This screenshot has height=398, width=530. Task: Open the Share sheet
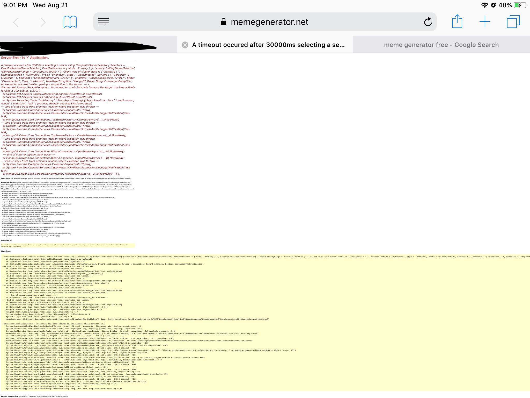click(x=458, y=22)
